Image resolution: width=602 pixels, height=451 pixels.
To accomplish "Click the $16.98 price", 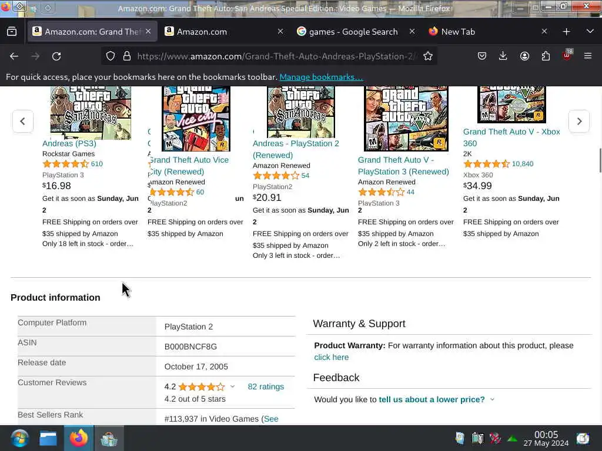I will (x=57, y=186).
